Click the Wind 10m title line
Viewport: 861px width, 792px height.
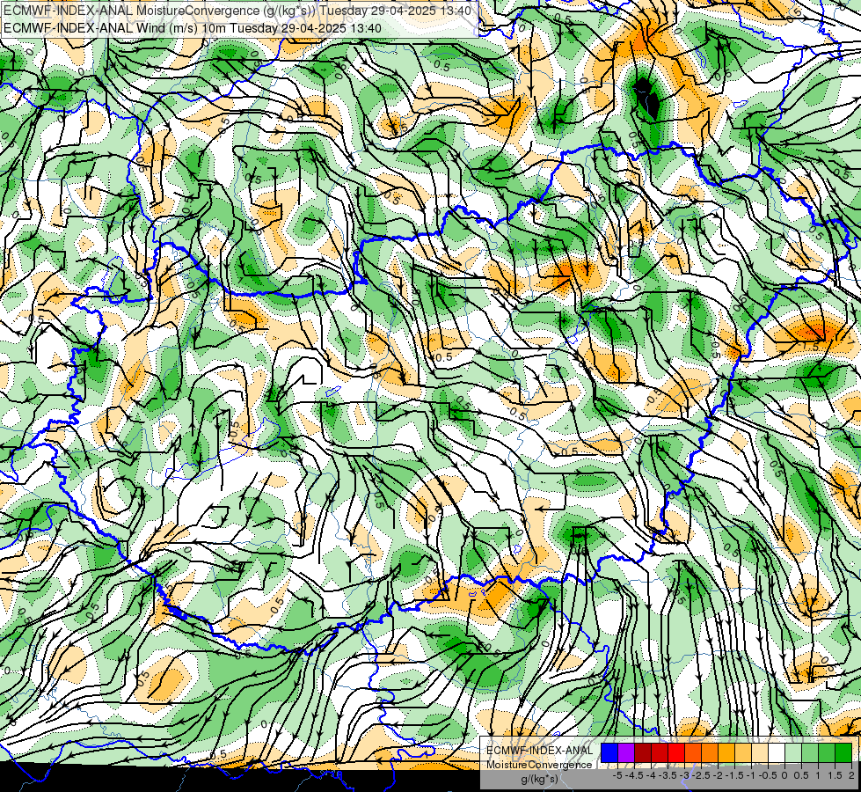193,28
